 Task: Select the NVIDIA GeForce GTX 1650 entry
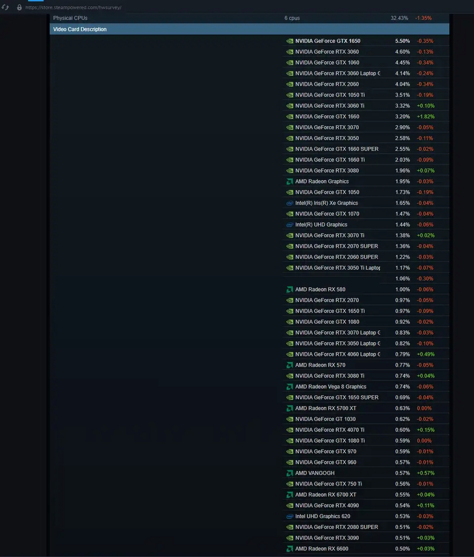328,40
